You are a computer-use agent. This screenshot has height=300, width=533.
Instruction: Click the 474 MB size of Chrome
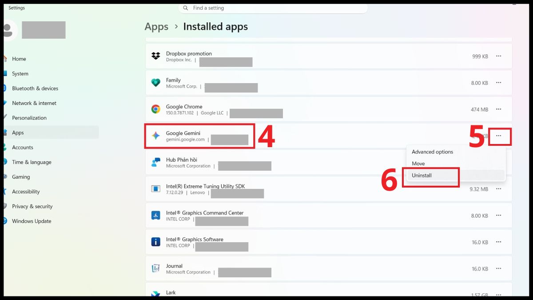click(479, 109)
